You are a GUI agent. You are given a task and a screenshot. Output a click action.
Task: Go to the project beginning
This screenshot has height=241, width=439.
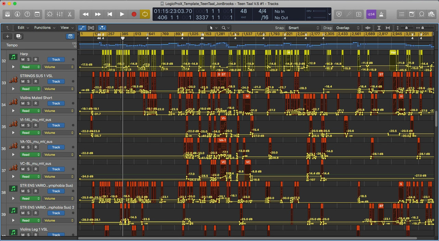(110, 14)
